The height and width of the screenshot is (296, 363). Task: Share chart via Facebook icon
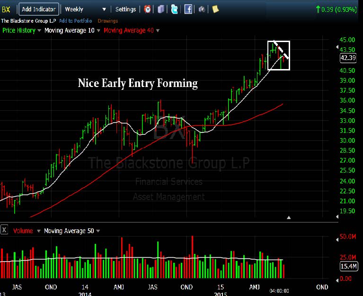point(188,9)
